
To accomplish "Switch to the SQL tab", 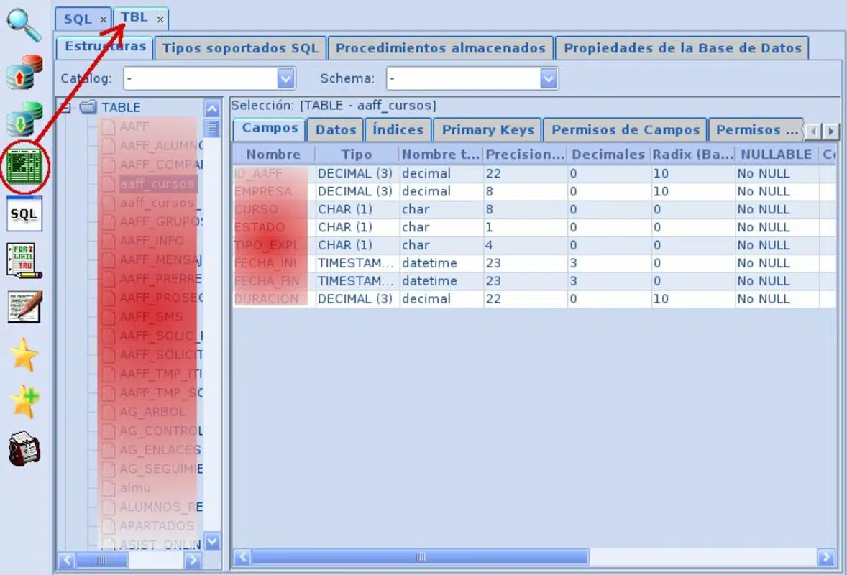I will pyautogui.click(x=78, y=19).
